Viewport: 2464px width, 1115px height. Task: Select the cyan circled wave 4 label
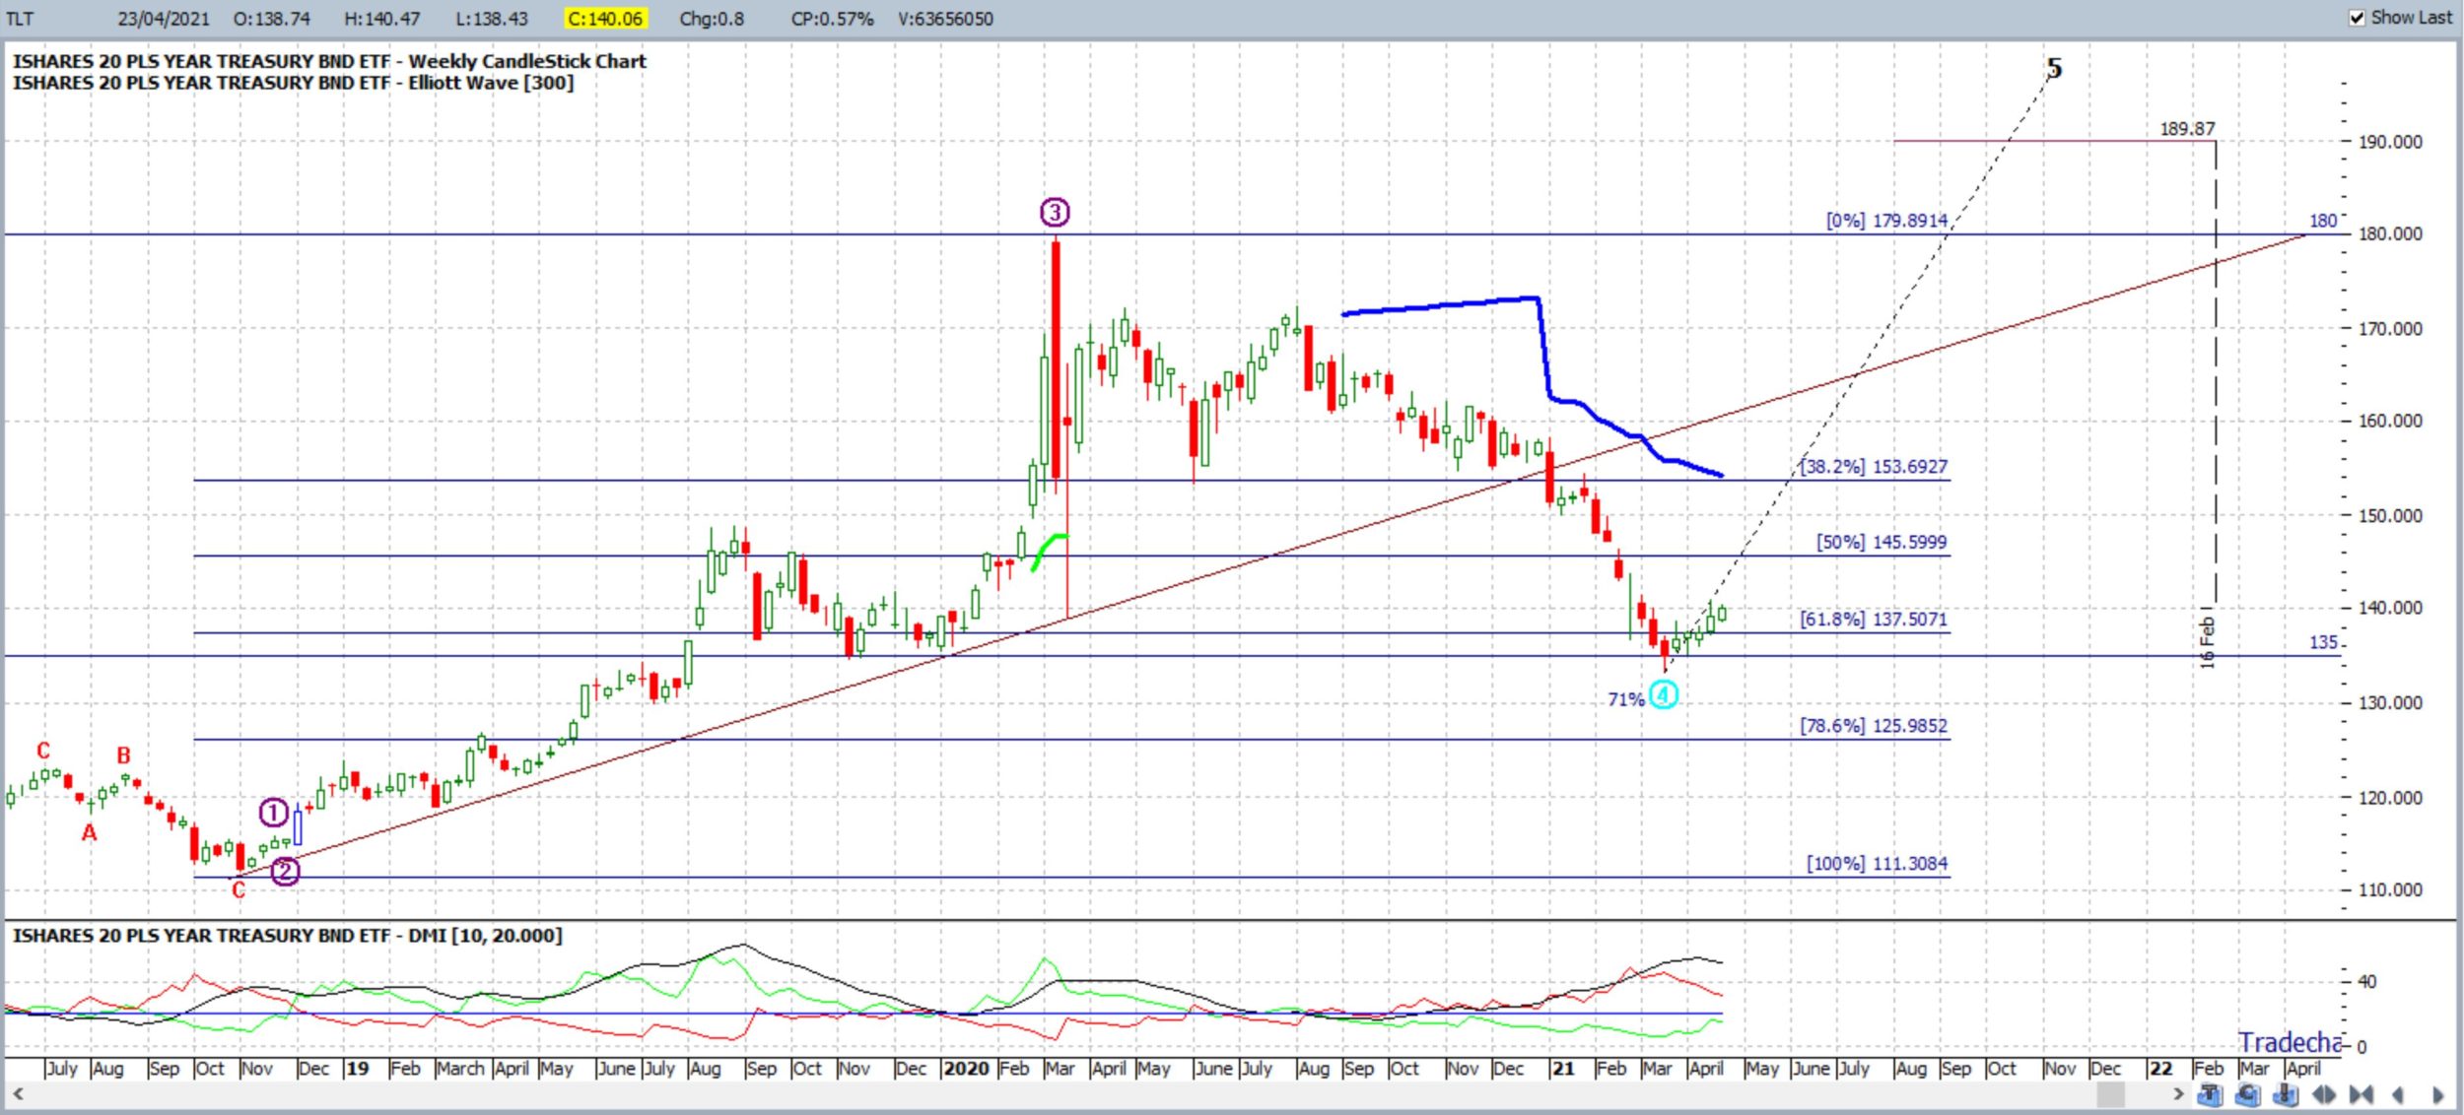point(1664,695)
